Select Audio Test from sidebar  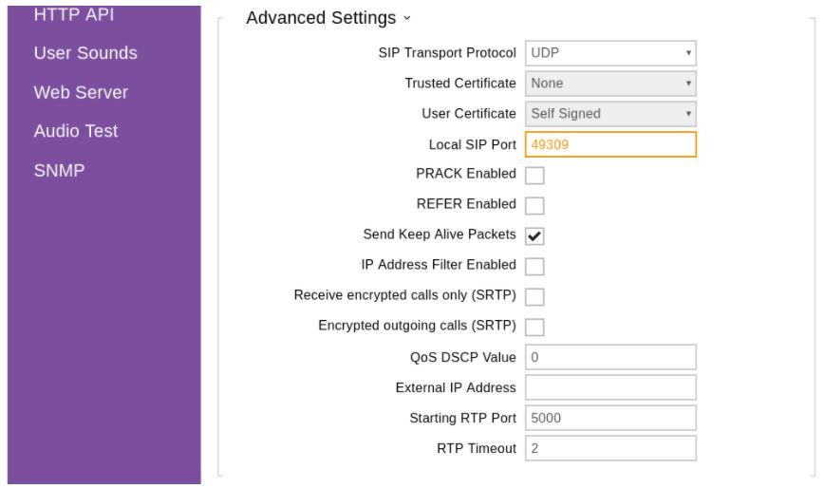[x=76, y=131]
